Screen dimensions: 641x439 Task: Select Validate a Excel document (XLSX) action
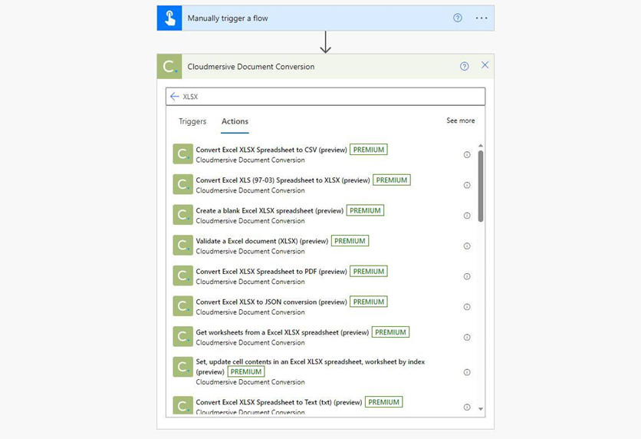click(x=321, y=246)
